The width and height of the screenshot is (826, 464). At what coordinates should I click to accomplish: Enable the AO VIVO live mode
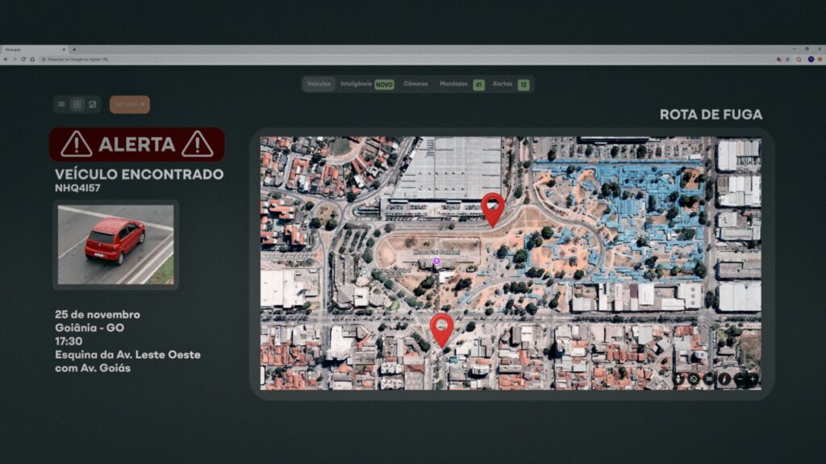[129, 104]
